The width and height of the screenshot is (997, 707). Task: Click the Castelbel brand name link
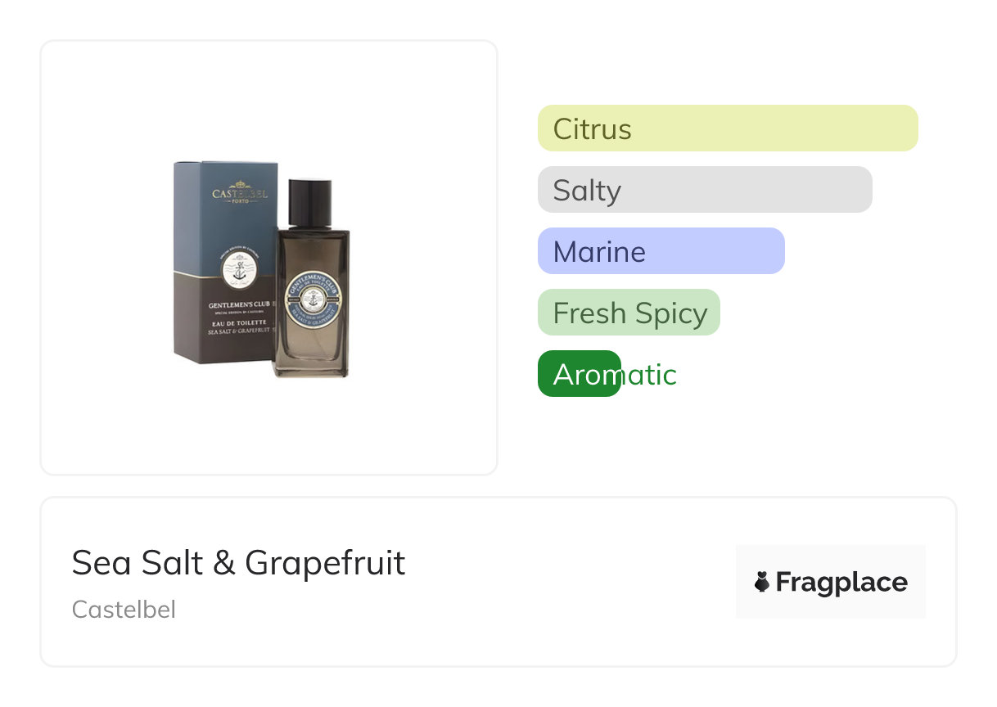(124, 610)
